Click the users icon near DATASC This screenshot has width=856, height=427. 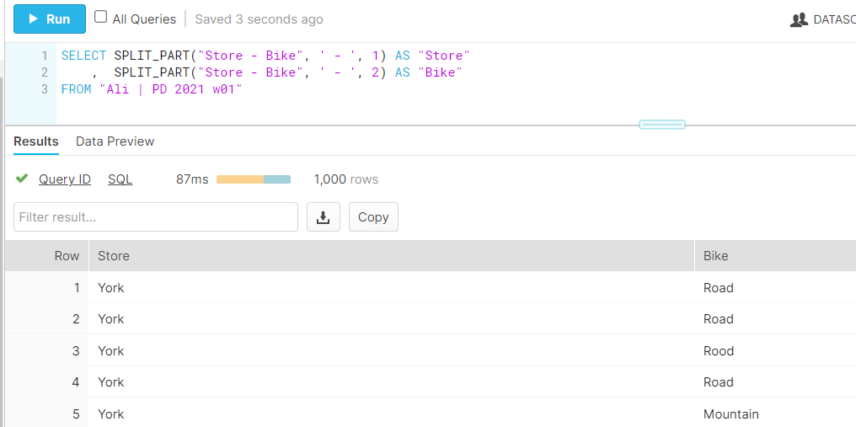[798, 19]
